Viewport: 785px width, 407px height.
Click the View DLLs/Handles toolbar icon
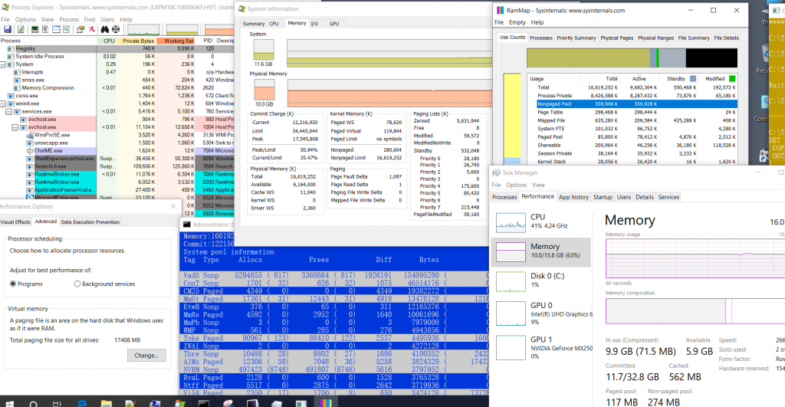66,30
